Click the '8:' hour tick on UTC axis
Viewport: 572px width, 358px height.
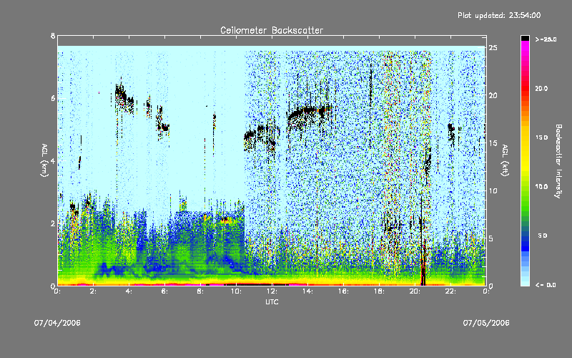tap(200, 291)
